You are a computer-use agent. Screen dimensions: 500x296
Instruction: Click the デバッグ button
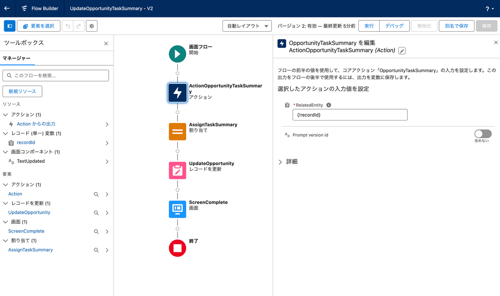click(x=394, y=26)
